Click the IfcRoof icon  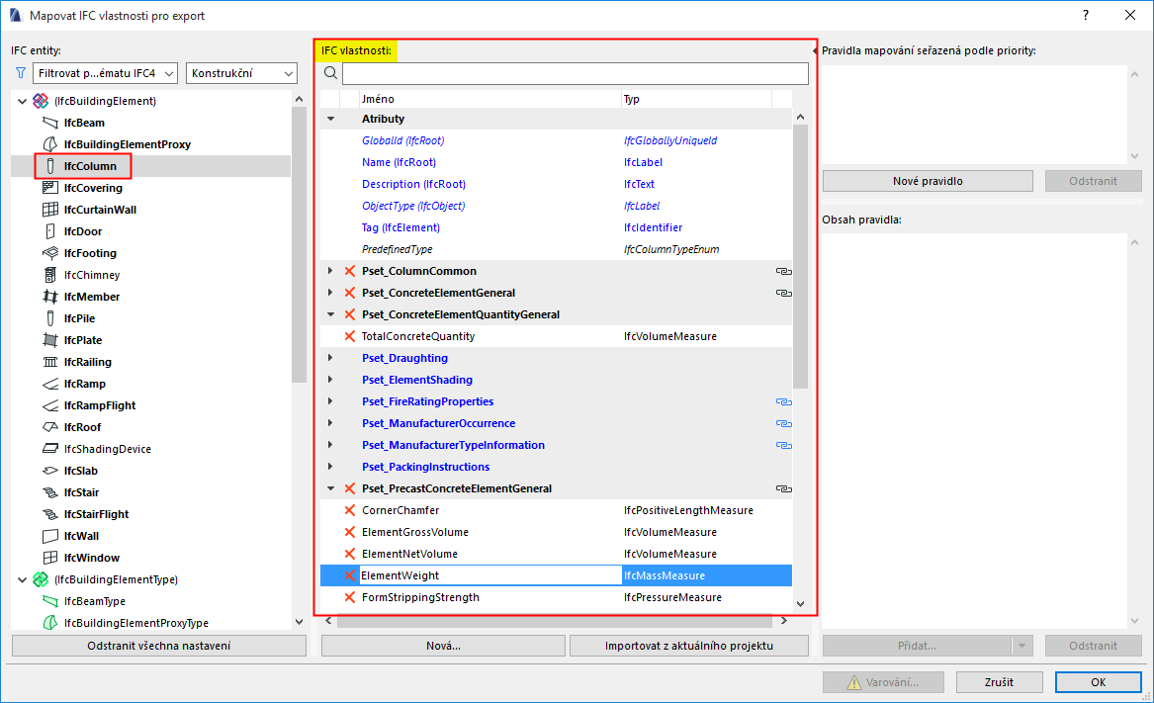click(x=50, y=427)
